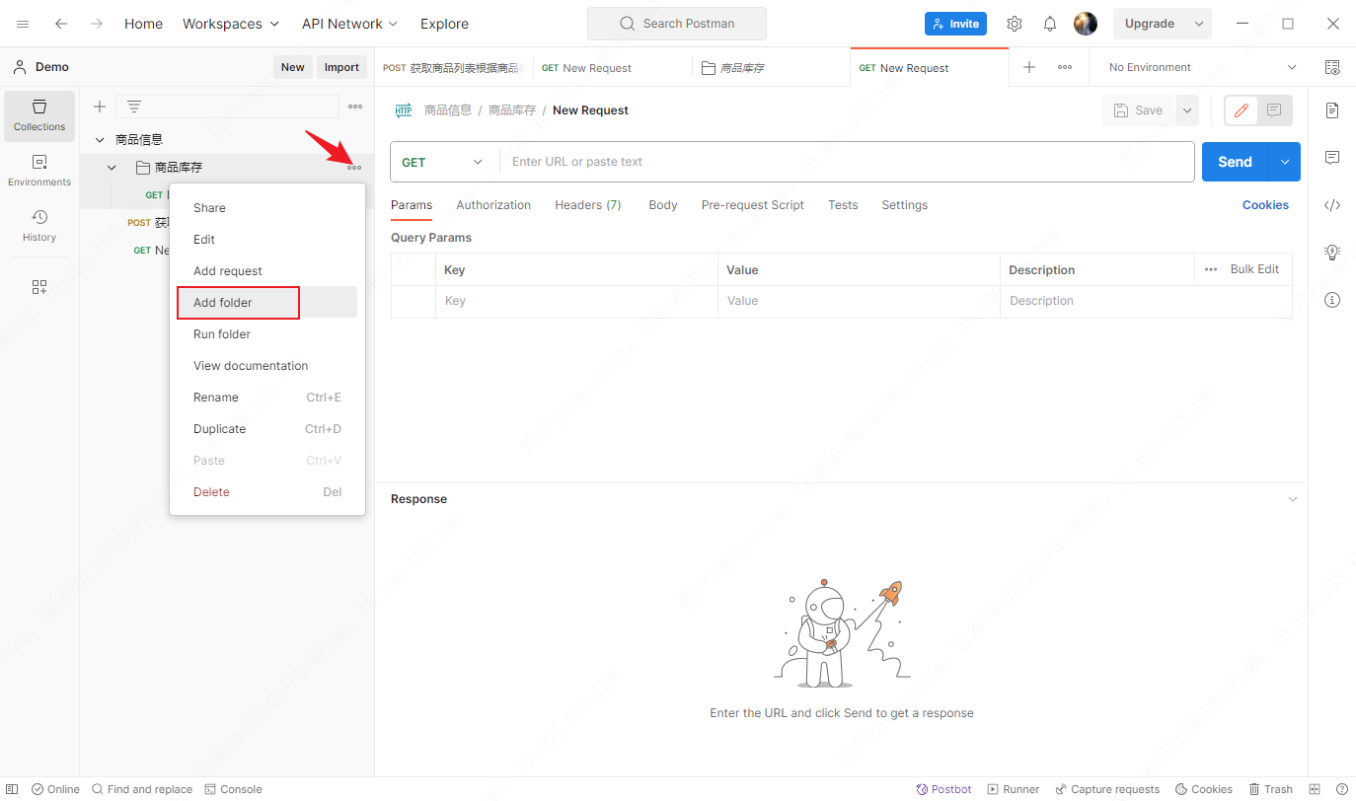Click the New button

292,67
